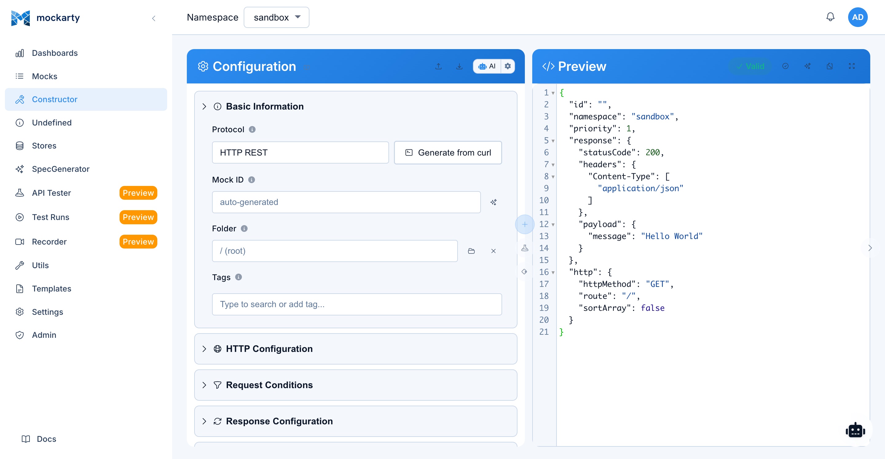Viewport: 885px width, 459px height.
Task: Click the round plus button between panels
Action: pyautogui.click(x=525, y=224)
